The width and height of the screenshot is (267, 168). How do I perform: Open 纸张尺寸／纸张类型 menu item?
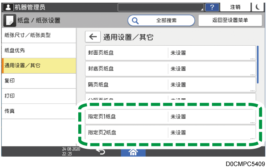pyautogui.click(x=39, y=35)
